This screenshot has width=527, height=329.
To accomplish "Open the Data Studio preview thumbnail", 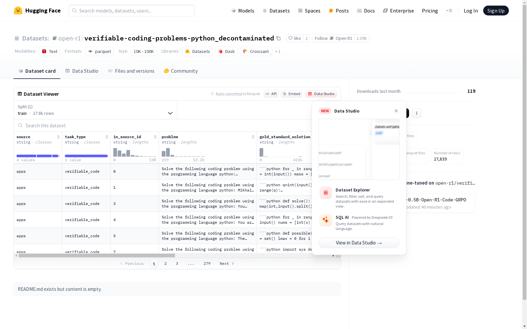I will (x=359, y=149).
